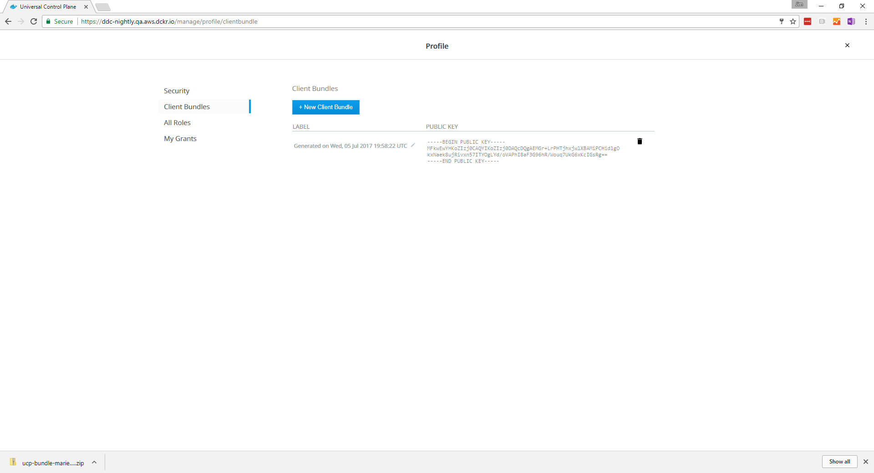Delete the client bundle with trash icon
This screenshot has width=874, height=473.
640,141
